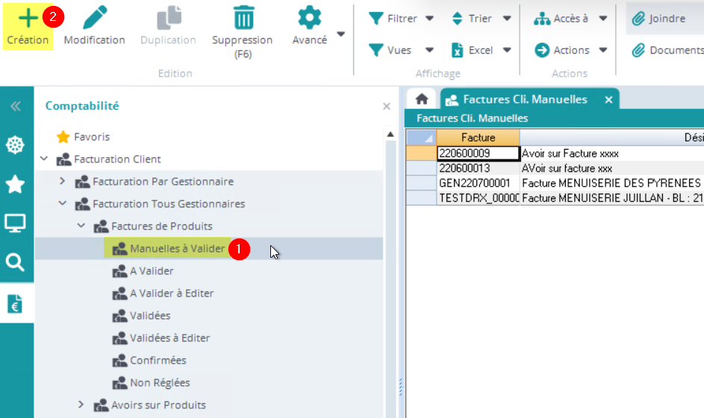The image size is (704, 418).
Task: Open the Excel export dropdown
Action: click(x=507, y=51)
